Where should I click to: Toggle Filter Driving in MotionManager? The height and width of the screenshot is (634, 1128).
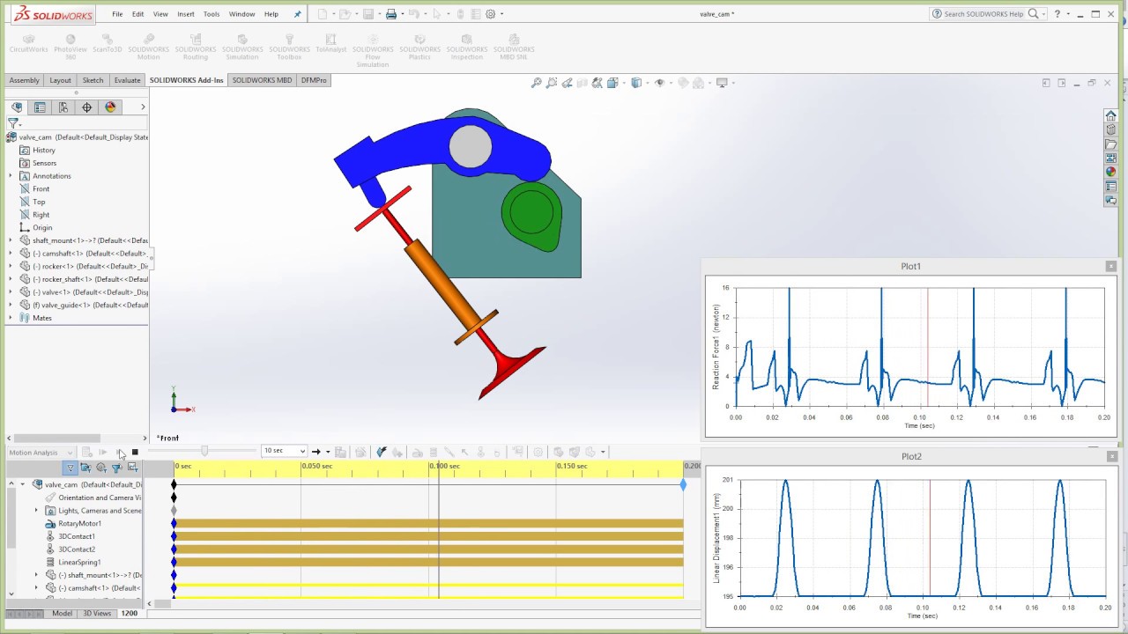[x=101, y=468]
